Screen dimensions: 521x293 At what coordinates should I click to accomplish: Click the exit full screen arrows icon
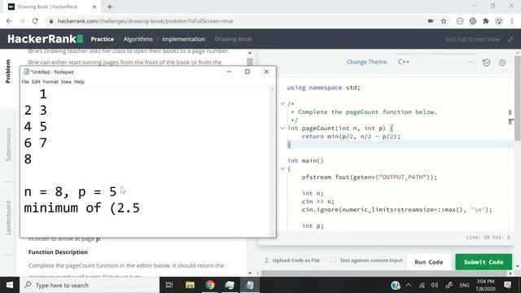[x=510, y=39]
